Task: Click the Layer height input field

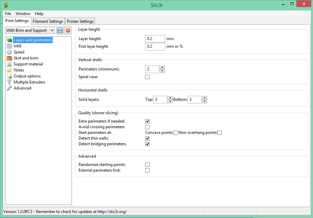Action: pos(155,39)
